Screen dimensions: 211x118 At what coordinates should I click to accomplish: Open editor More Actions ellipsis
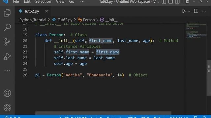tap(204, 11)
